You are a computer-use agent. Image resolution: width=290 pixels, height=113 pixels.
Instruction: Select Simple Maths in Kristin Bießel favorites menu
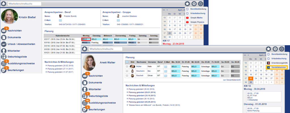point(196,18)
